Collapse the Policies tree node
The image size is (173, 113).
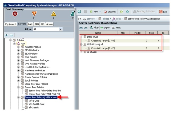[10, 40]
